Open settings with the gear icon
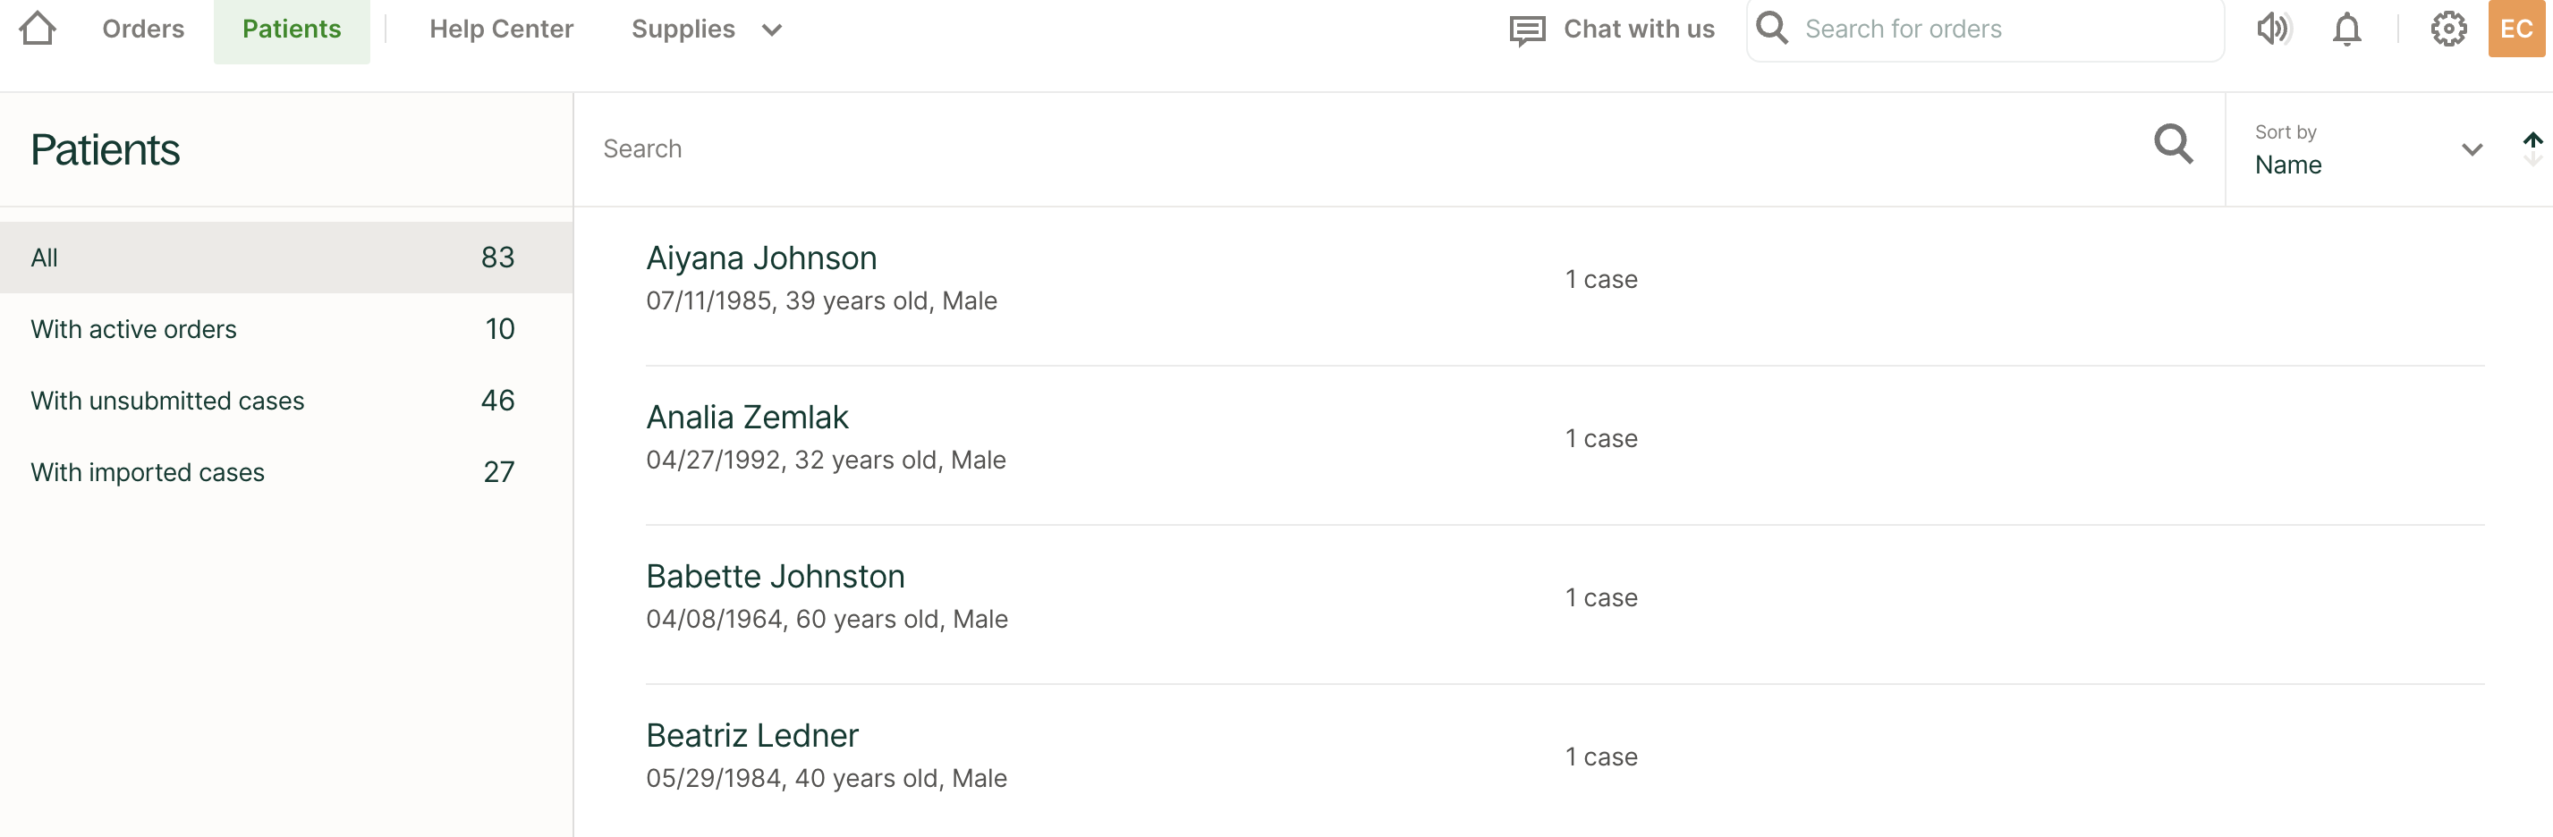This screenshot has height=837, width=2553. [2449, 29]
